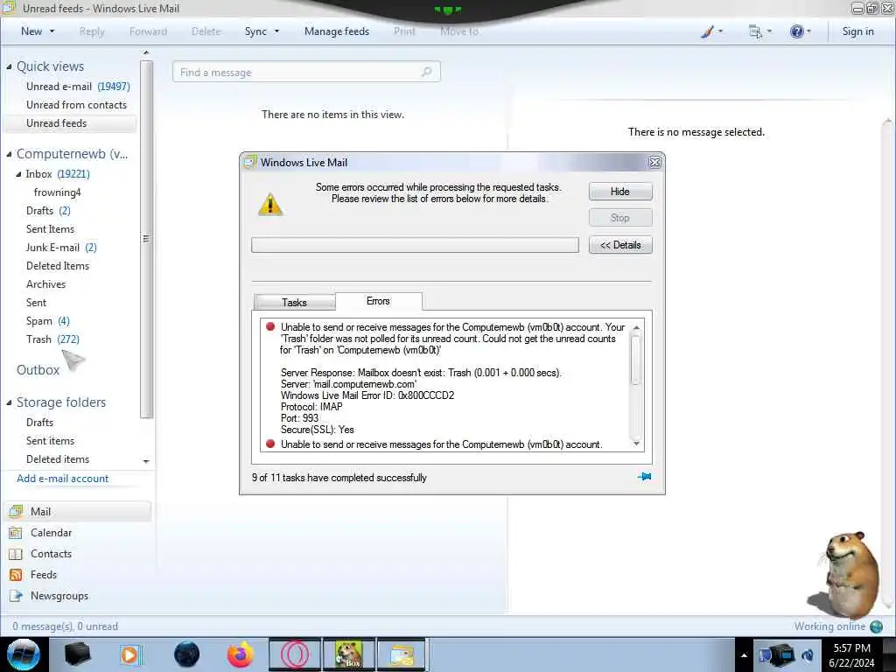The image size is (896, 672).
Task: Click the error list scroll-down arrow
Action: [636, 444]
